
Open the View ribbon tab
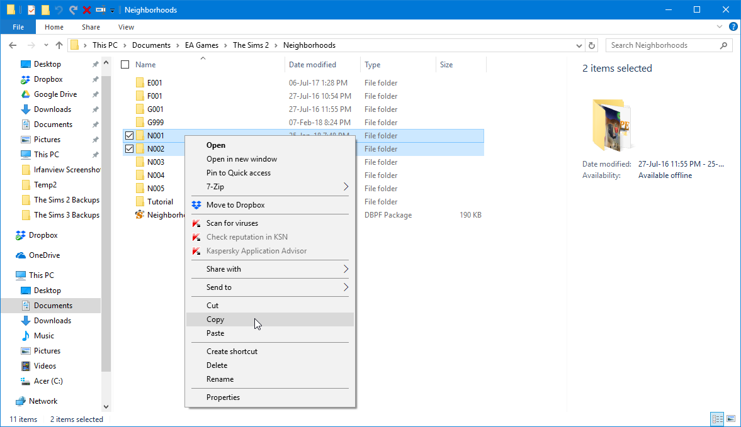click(126, 27)
